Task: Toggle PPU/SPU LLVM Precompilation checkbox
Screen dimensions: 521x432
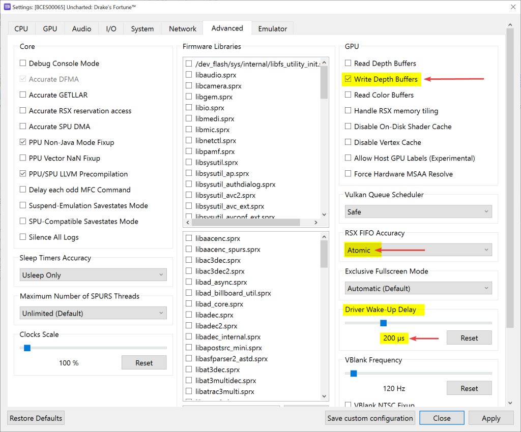Action: (x=23, y=174)
